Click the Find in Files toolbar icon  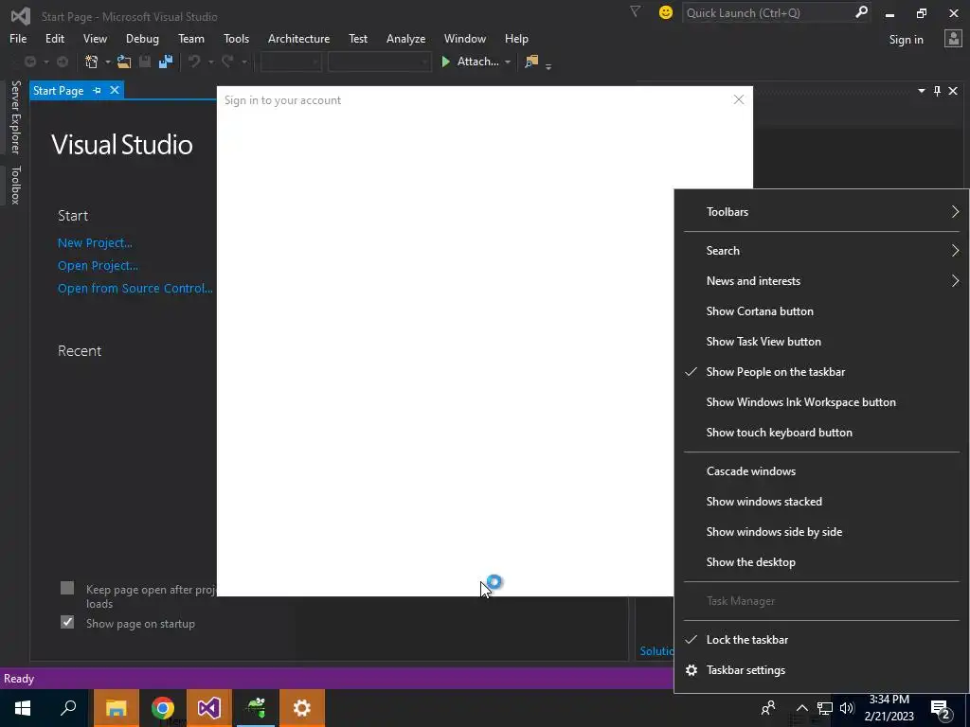531,62
